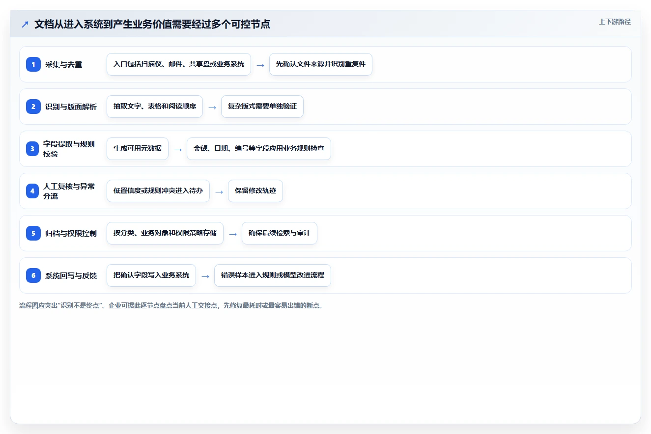Click the step 5 number badge

point(33,233)
